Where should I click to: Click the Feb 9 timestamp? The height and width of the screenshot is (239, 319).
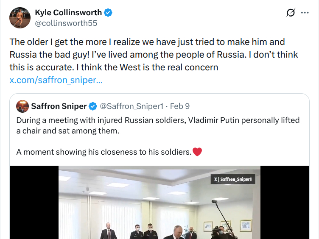[179, 106]
